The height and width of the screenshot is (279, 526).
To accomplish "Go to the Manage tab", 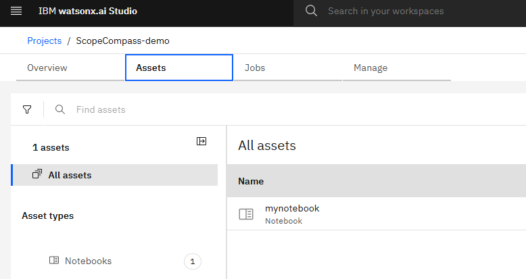I will [370, 68].
